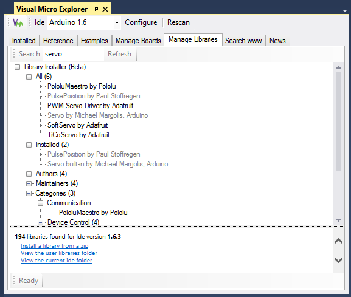Click the Library Installer (Beta) label

tap(55, 67)
